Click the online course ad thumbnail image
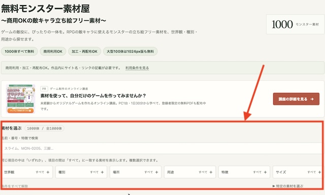 20,99
